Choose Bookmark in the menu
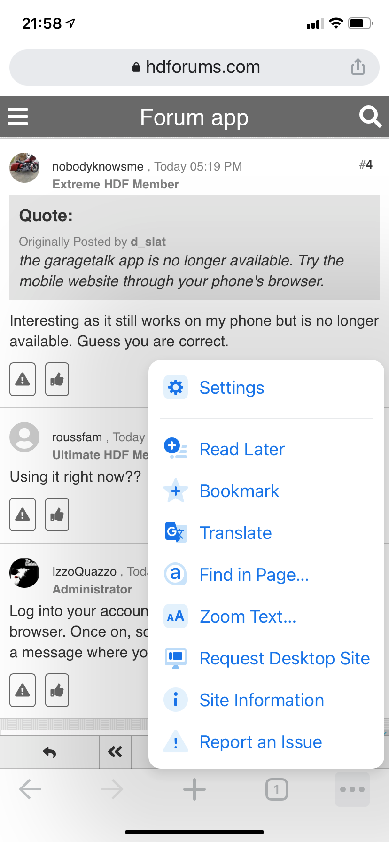The width and height of the screenshot is (389, 842). coord(239,491)
